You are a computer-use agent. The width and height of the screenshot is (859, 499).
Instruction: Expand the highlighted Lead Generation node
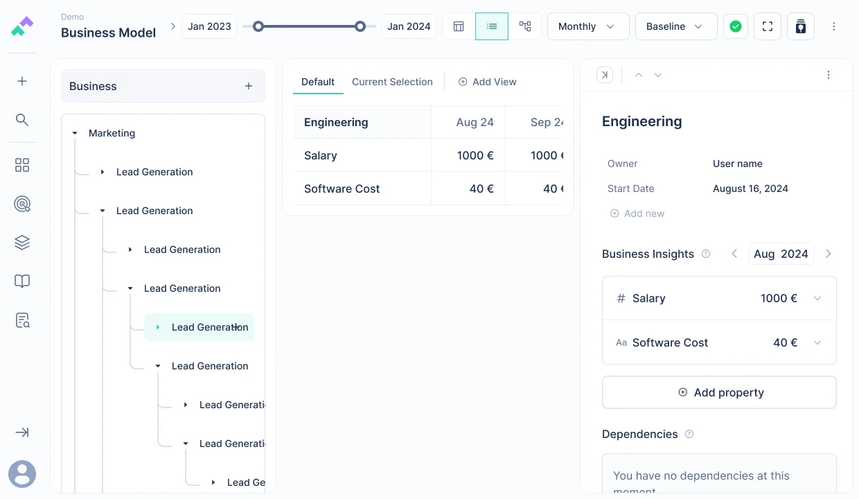tap(158, 327)
